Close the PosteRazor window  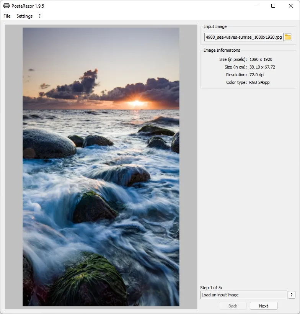click(291, 6)
